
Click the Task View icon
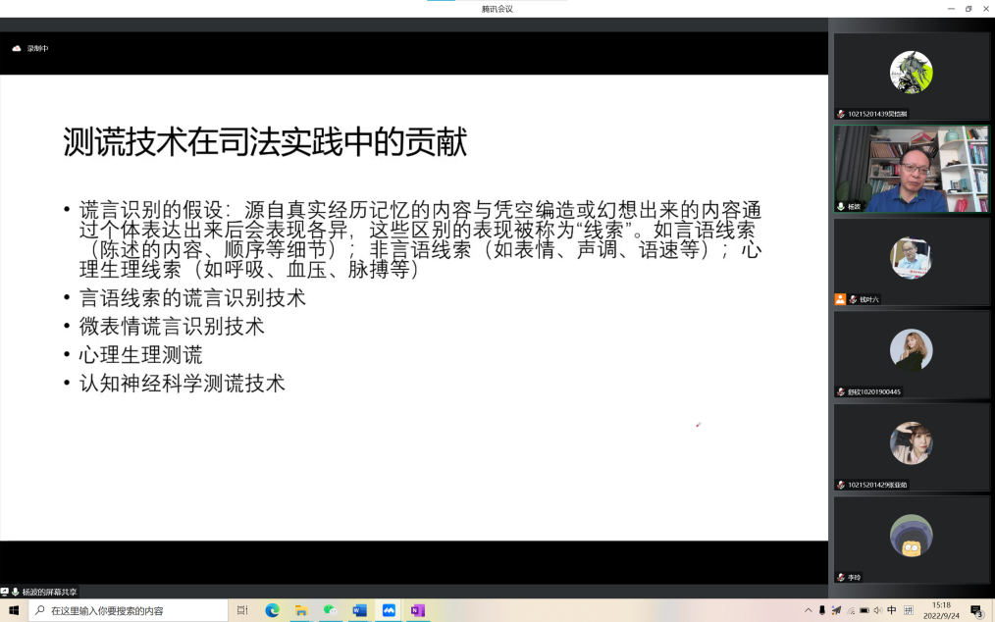(242, 610)
